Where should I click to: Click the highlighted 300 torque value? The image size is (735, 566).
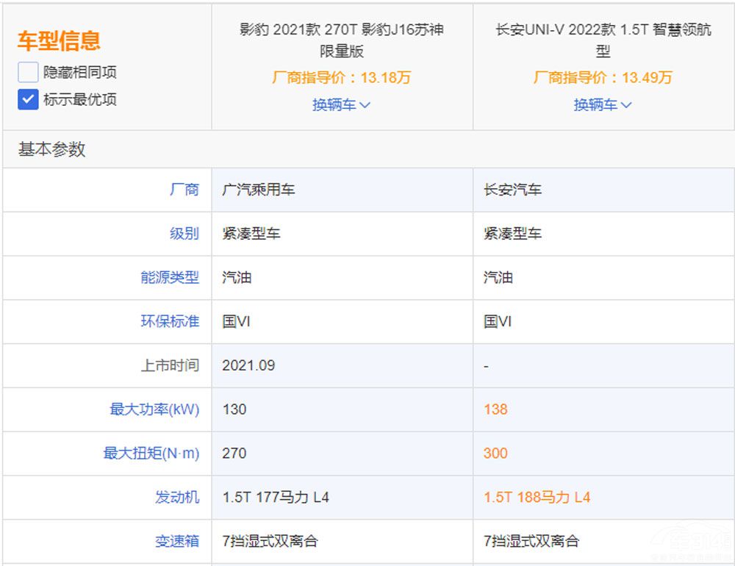click(x=495, y=454)
